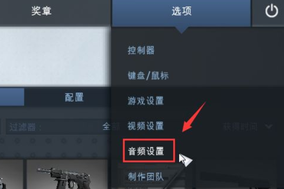Click the light gray banner panel

54,56
